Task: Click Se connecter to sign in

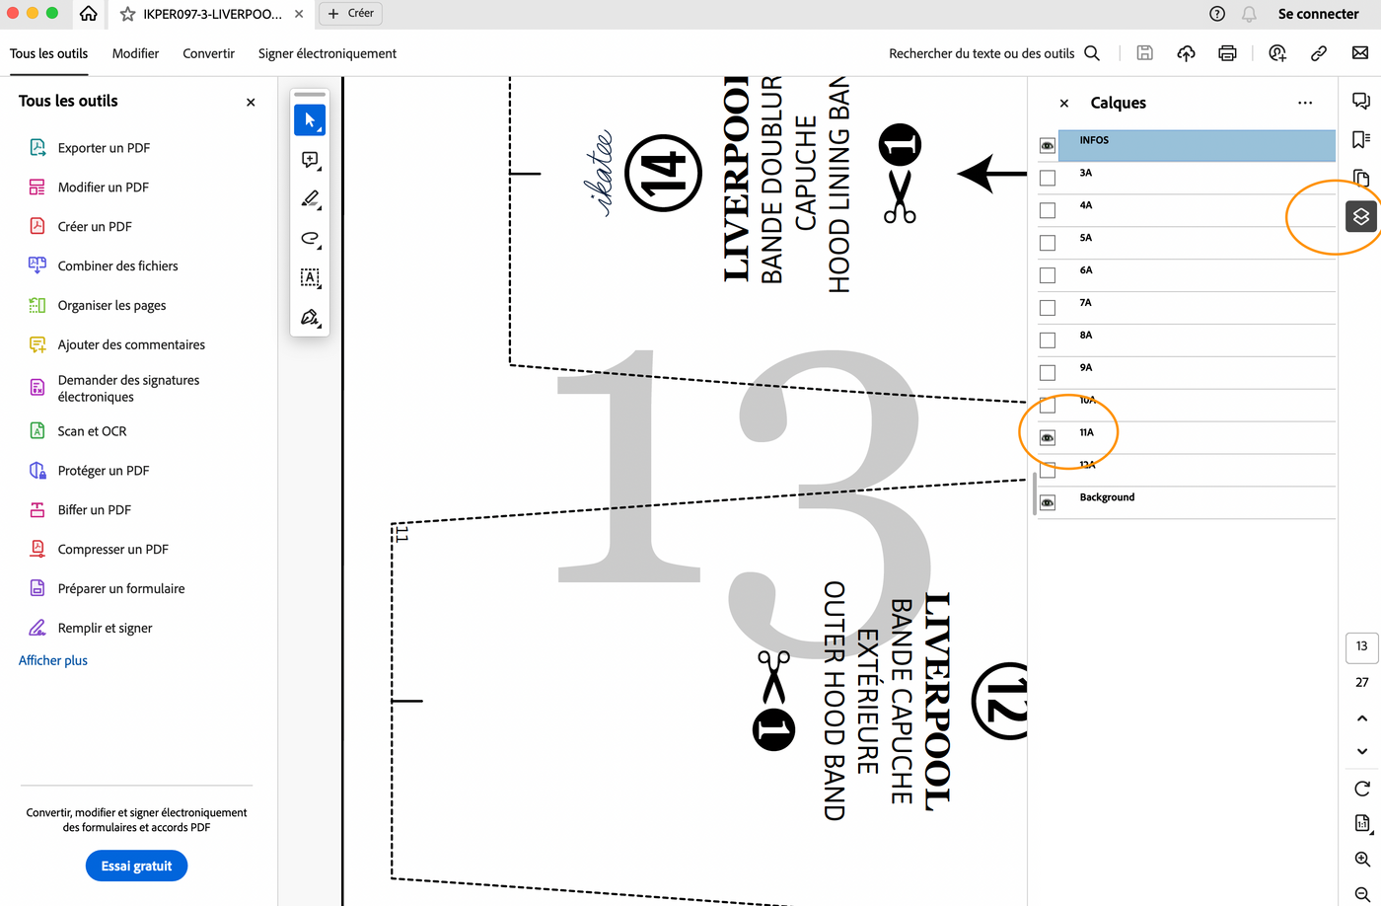Action: 1318,14
